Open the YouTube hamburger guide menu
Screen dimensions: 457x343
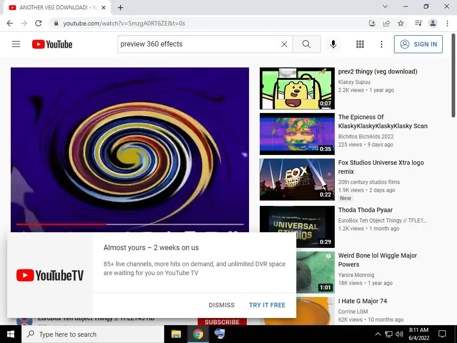(x=16, y=44)
